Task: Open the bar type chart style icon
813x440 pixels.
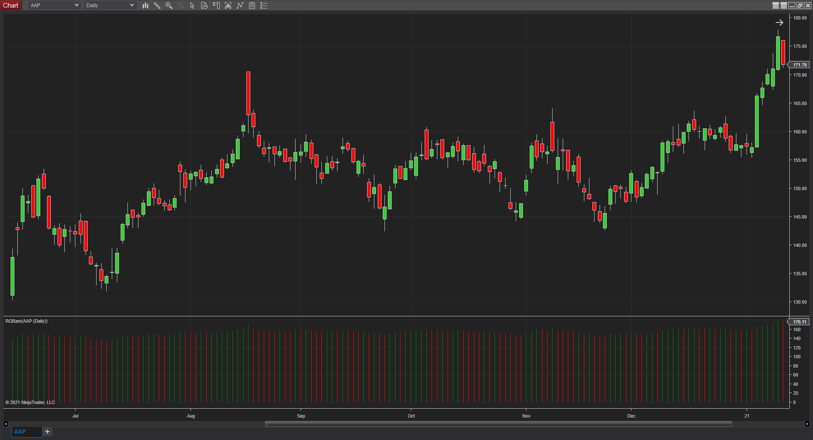Action: point(145,6)
